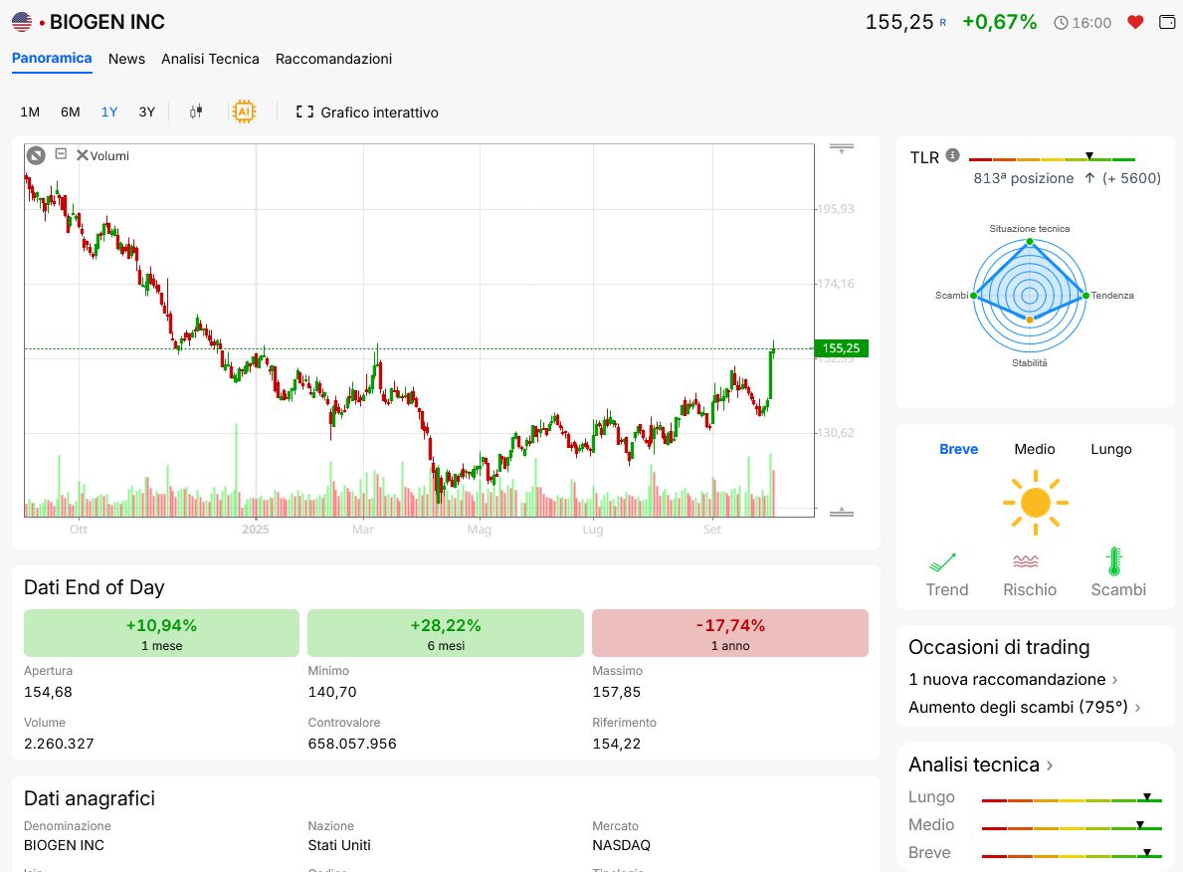Toggle the red heart favorite icon
Viewport: 1183px width, 872px height.
point(1135,22)
